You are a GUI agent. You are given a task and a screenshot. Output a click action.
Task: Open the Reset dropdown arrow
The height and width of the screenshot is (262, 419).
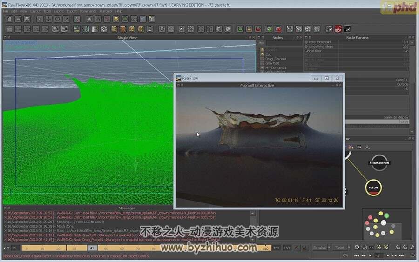click(x=348, y=248)
